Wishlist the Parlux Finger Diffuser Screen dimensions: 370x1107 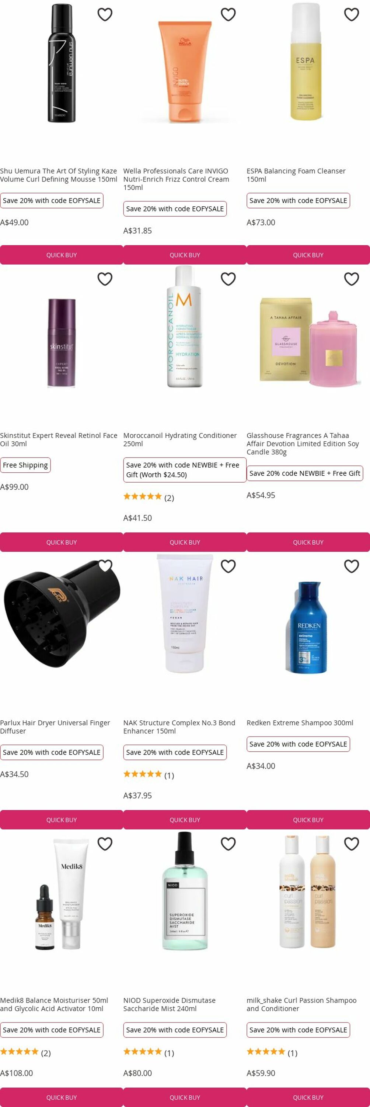click(x=105, y=566)
